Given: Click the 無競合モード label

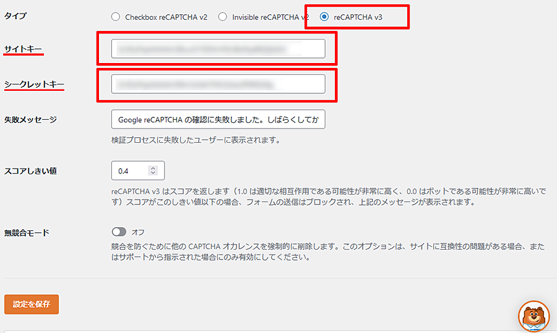Looking at the screenshot, I should coord(27,233).
